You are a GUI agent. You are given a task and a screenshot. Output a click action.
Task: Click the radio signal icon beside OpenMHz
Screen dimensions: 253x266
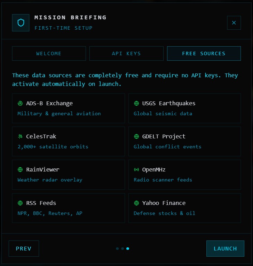coord(136,170)
